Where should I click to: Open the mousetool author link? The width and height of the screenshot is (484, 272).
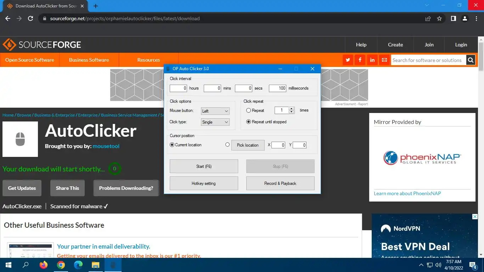[x=106, y=146]
